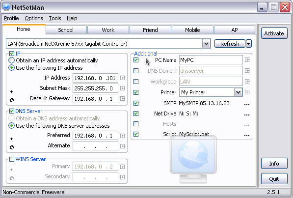Open the Profile menu
Viewport: 293px width, 198px height.
click(x=11, y=18)
